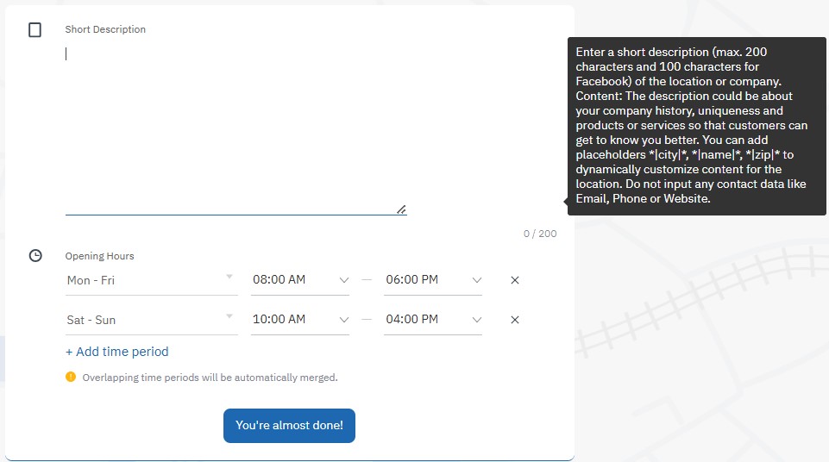
Task: Click the Short Description square icon
Action: pyautogui.click(x=35, y=30)
